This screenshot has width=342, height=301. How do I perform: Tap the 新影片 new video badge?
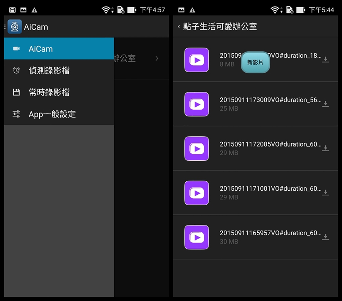pyautogui.click(x=255, y=62)
